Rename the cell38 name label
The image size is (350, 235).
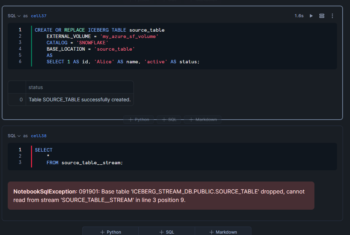click(x=39, y=136)
